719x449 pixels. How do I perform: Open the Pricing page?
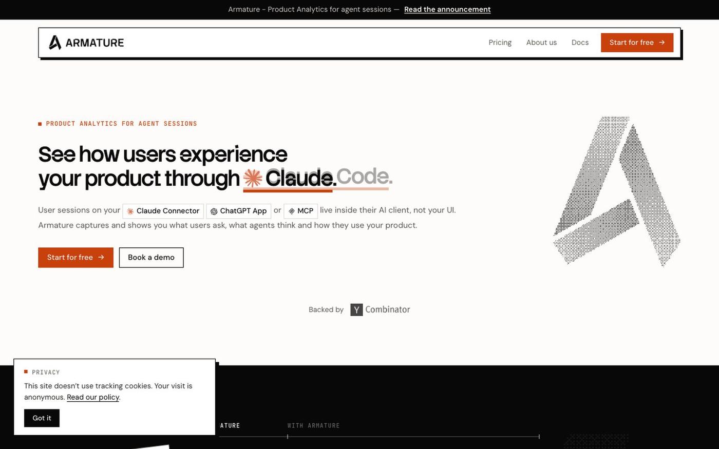500,43
